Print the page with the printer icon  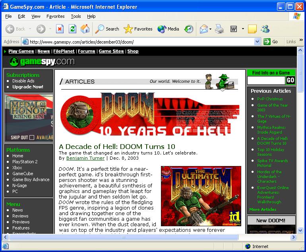pos(219,29)
